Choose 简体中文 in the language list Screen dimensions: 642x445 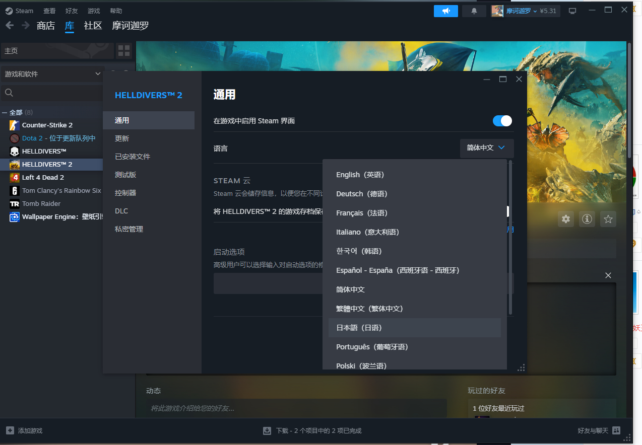click(x=414, y=289)
